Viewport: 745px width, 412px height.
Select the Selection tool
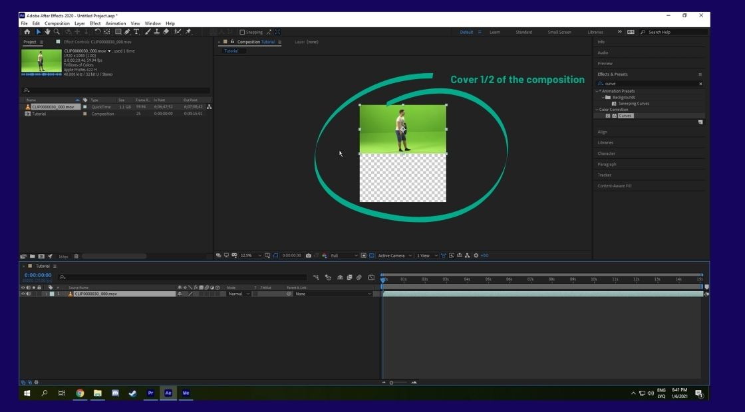(x=38, y=31)
